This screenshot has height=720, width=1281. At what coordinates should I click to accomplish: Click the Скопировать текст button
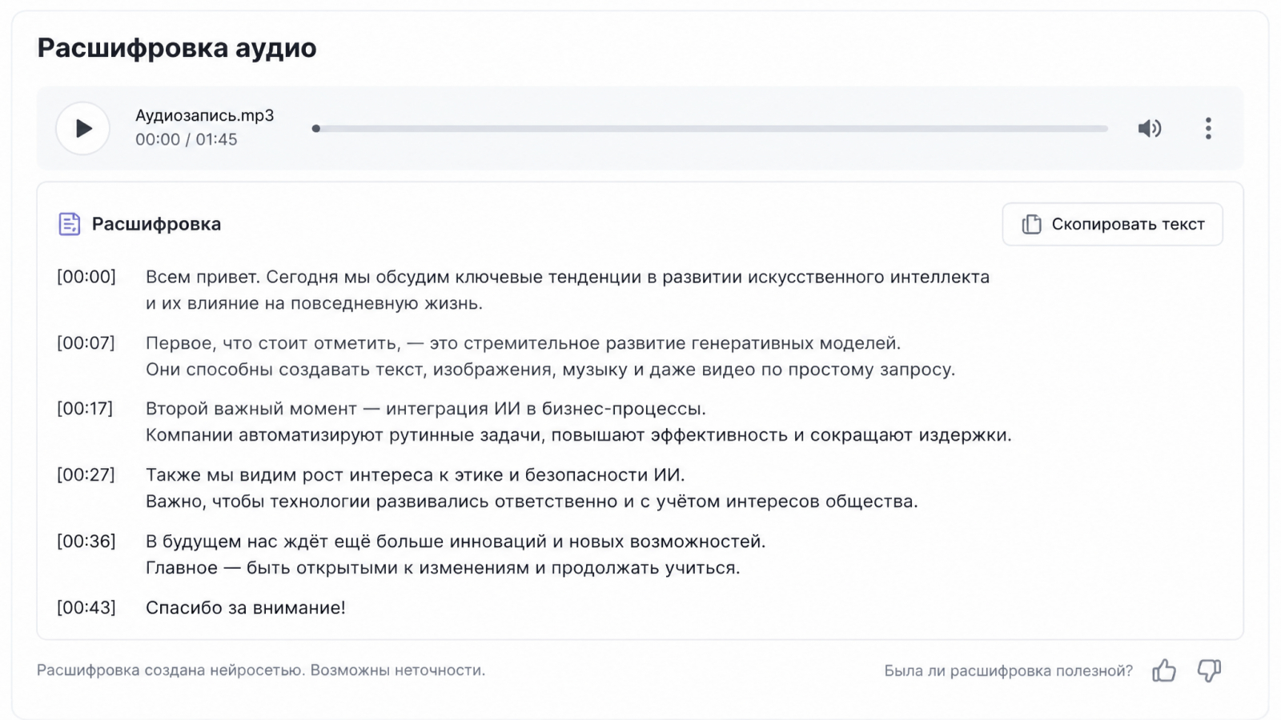tap(1112, 224)
